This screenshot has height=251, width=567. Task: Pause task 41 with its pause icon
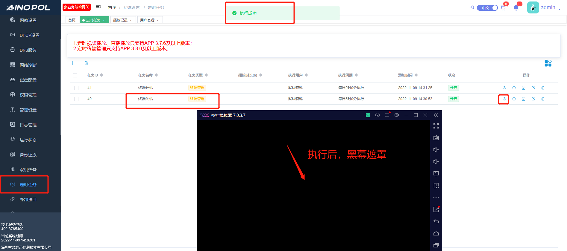pos(514,88)
